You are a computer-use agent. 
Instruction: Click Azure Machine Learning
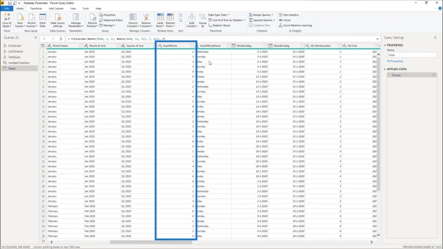tap(295, 25)
